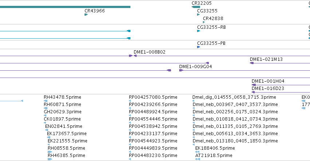Select the DME1-016D23 purple arrowhead
Viewport: 310px width, 161px height.
click(x=253, y=92)
